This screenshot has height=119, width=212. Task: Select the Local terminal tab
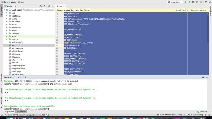(x=17, y=77)
